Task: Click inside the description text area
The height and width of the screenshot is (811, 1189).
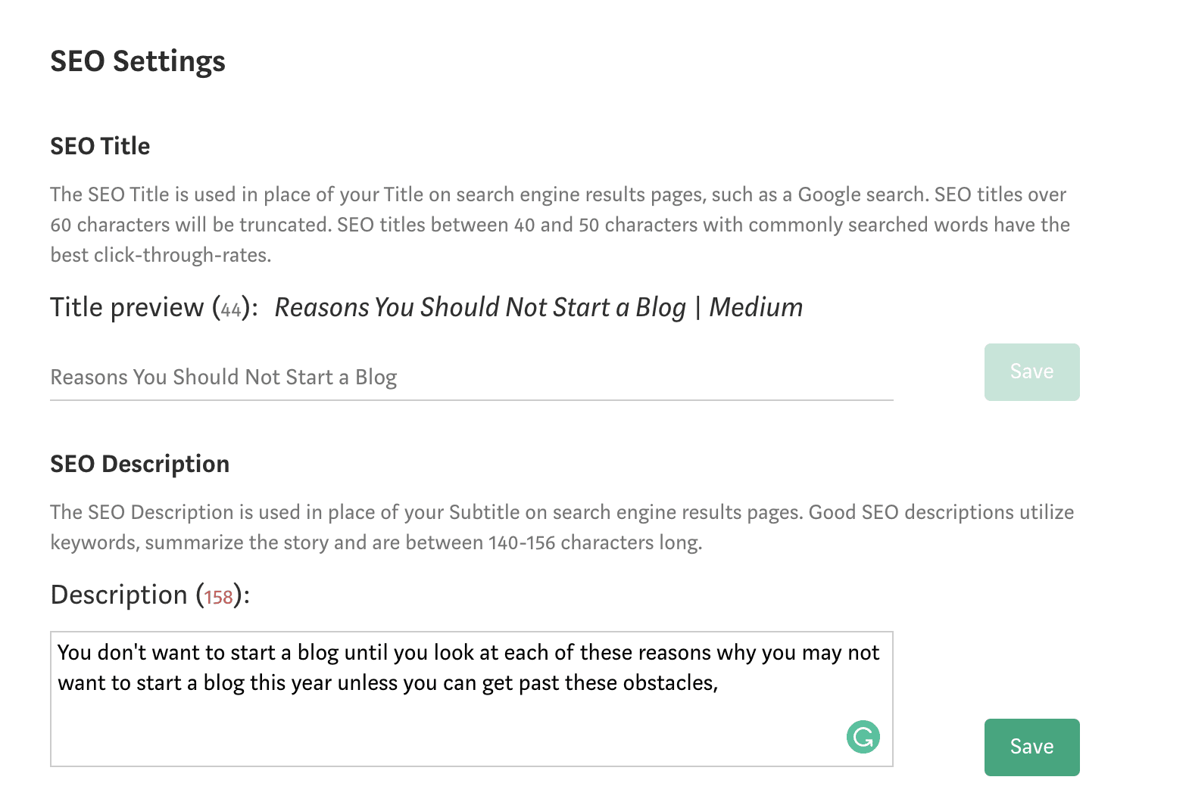Action: click(471, 699)
